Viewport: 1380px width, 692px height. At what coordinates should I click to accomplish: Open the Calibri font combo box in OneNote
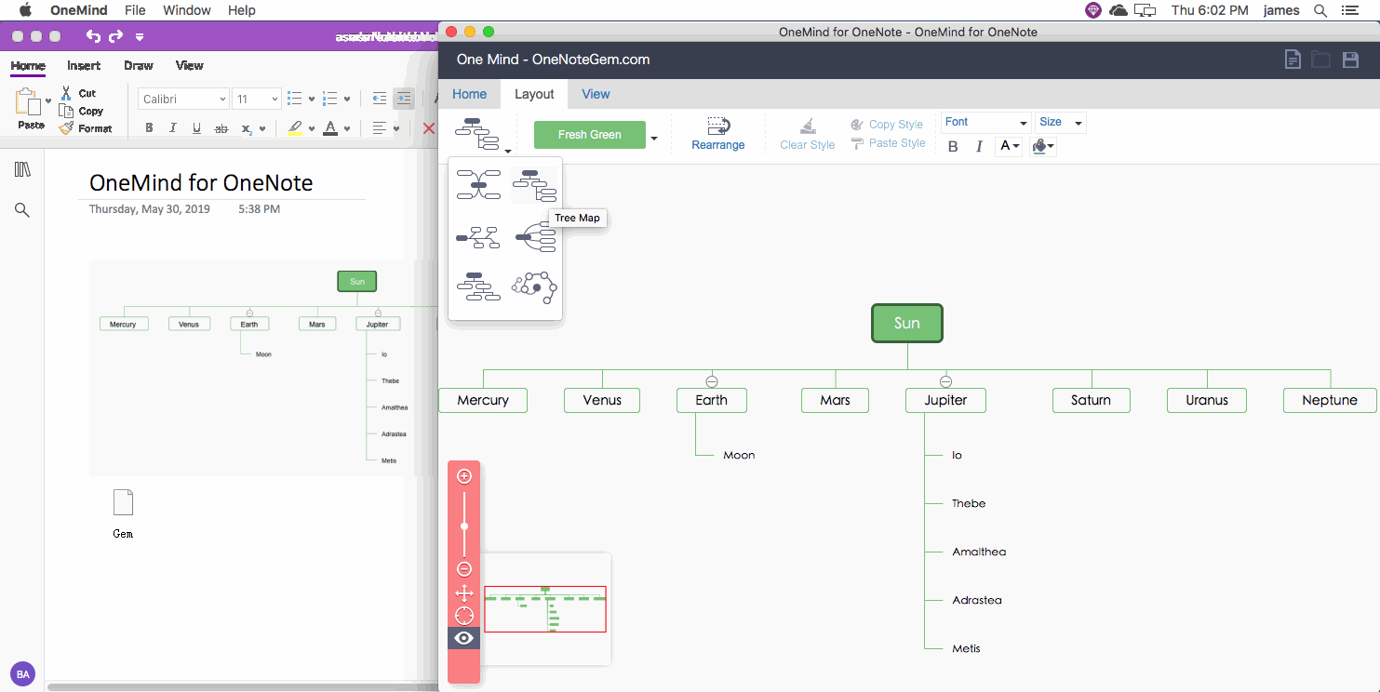point(184,99)
